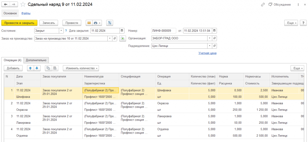The height and width of the screenshot is (142, 308).
Task: Paste rows icon in table toolbar
Action: (55, 68)
